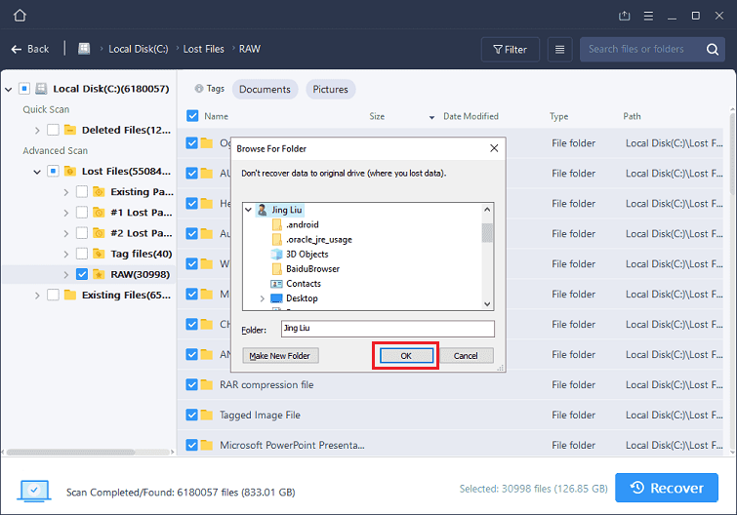Open the list view options menu icon

coord(559,49)
